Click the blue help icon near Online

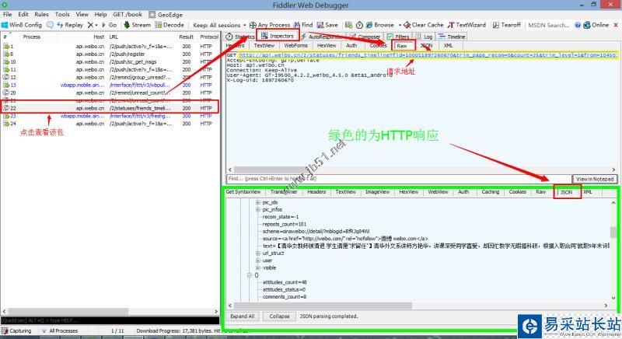[578, 25]
